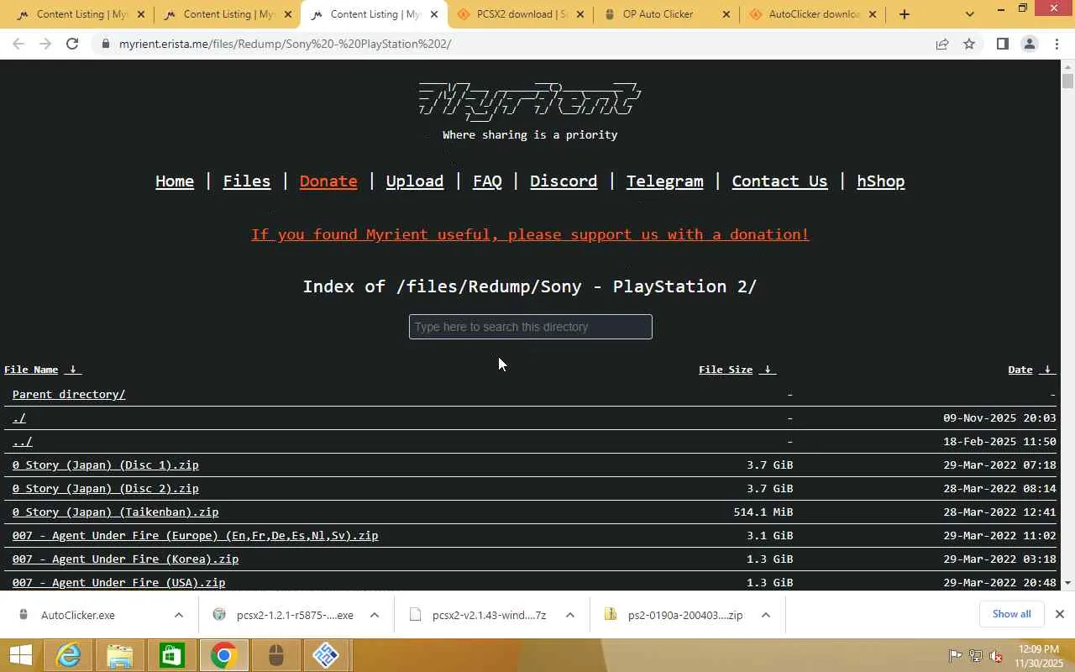Open the FAQ navigation link
Screen dimensions: 1075x672
pos(487,181)
